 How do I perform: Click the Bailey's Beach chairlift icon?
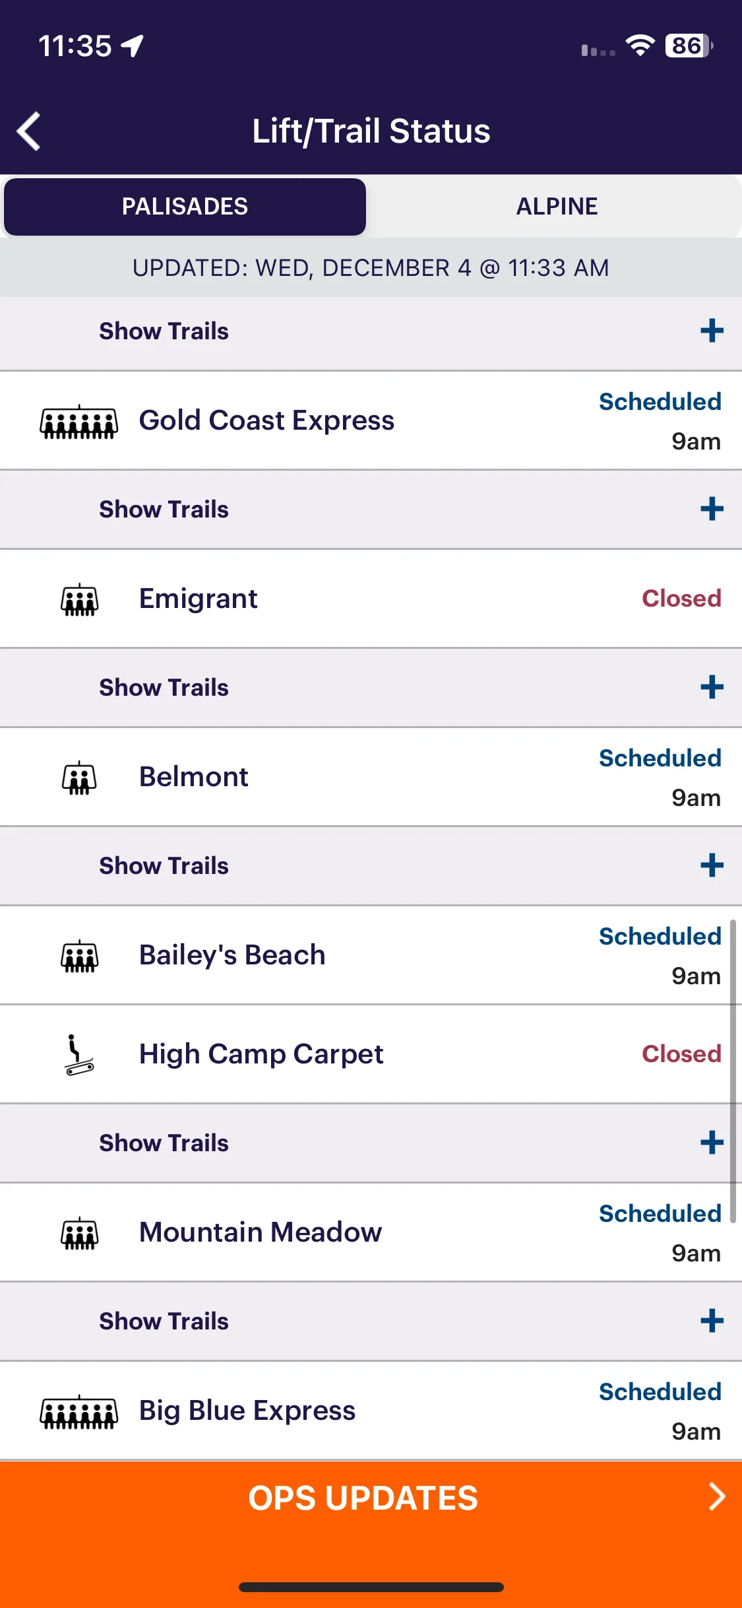pyautogui.click(x=80, y=956)
